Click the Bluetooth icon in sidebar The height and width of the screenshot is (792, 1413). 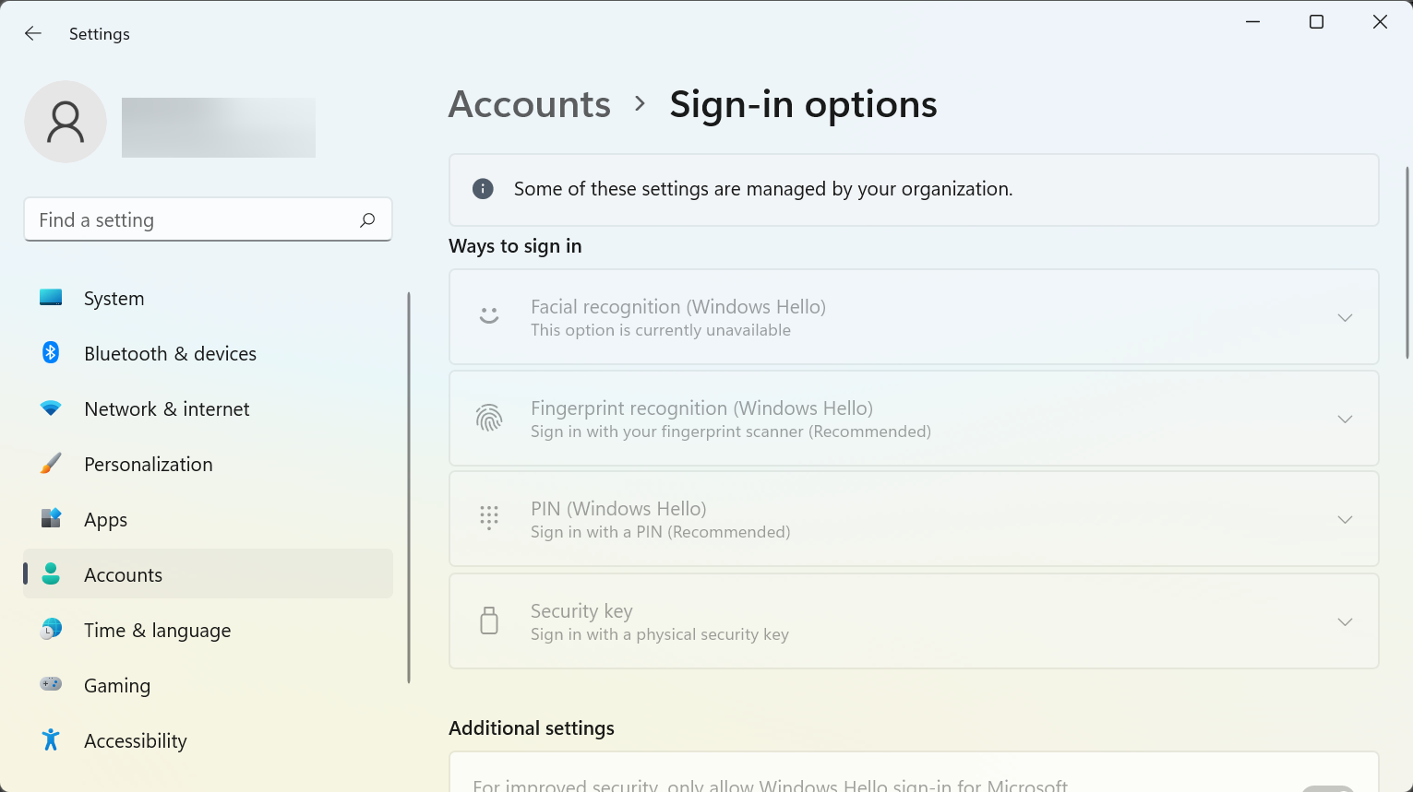tap(51, 352)
